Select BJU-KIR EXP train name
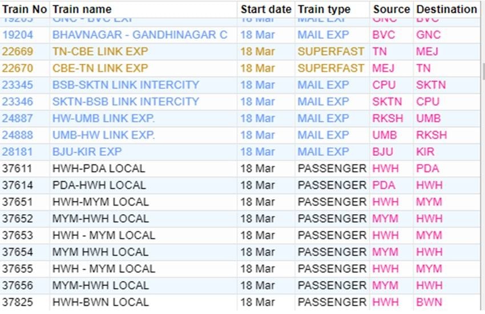The height and width of the screenshot is (314, 485). 87,152
